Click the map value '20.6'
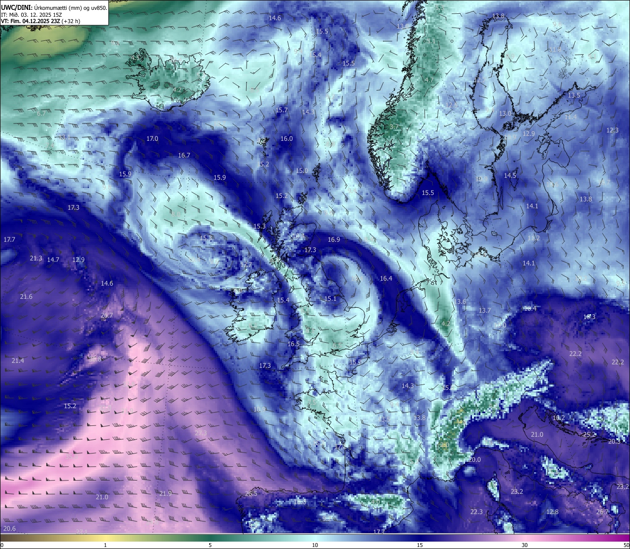The width and height of the screenshot is (630, 549). 9,528
